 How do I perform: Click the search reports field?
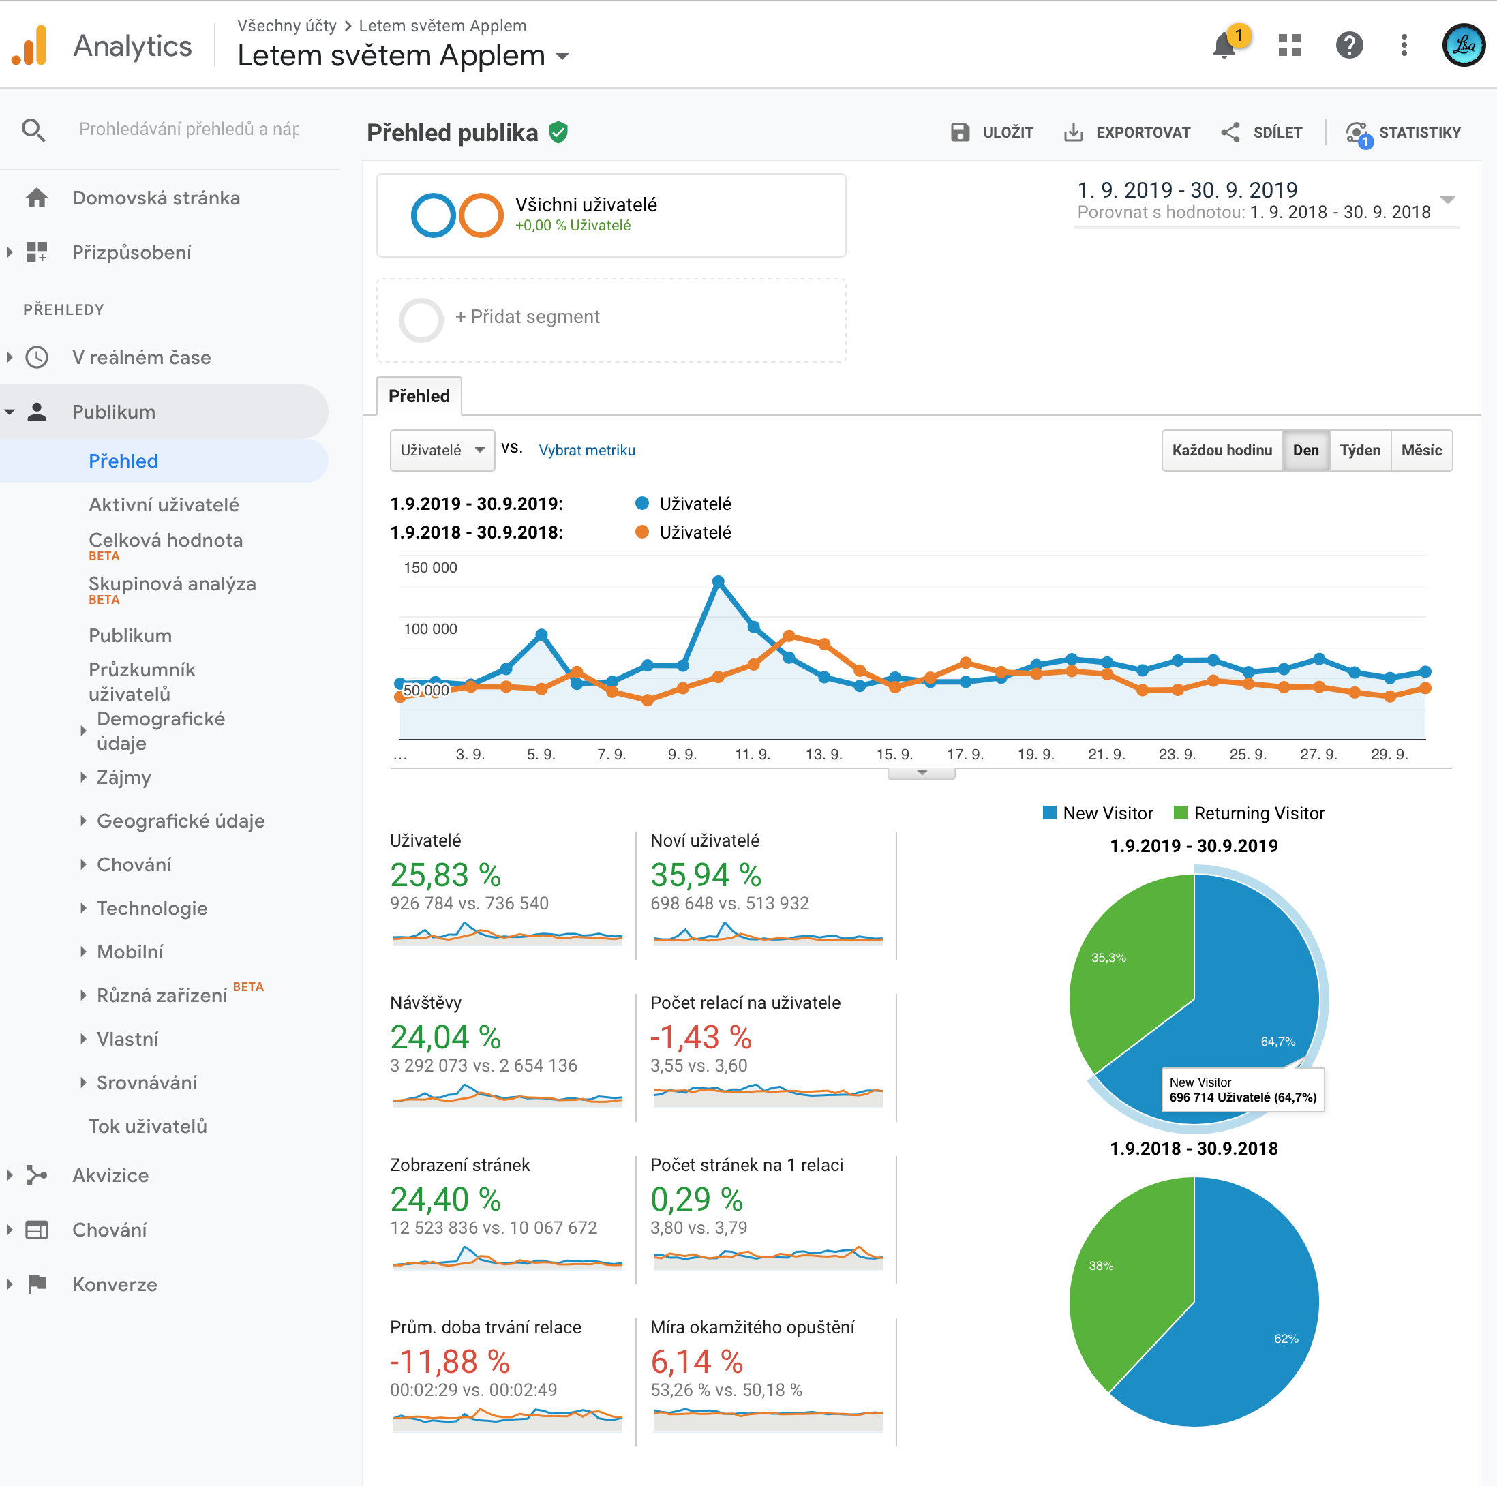click(x=188, y=129)
